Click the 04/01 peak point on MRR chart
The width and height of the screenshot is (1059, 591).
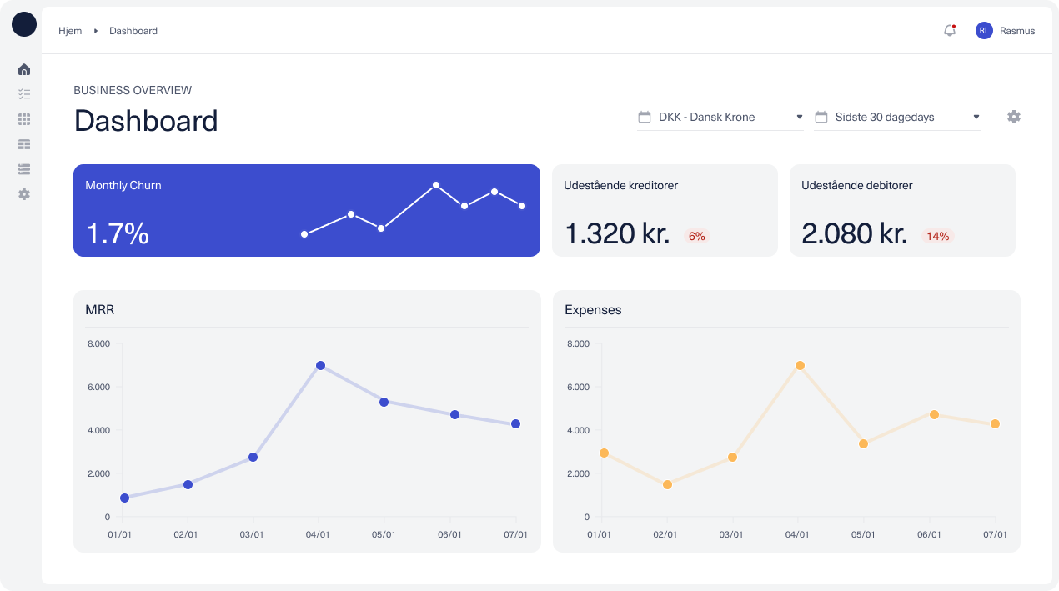tap(320, 365)
